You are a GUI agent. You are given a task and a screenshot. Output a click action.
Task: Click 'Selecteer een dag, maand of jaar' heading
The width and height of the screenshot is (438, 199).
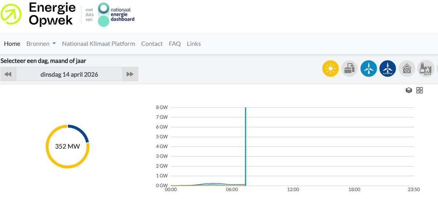tap(43, 61)
